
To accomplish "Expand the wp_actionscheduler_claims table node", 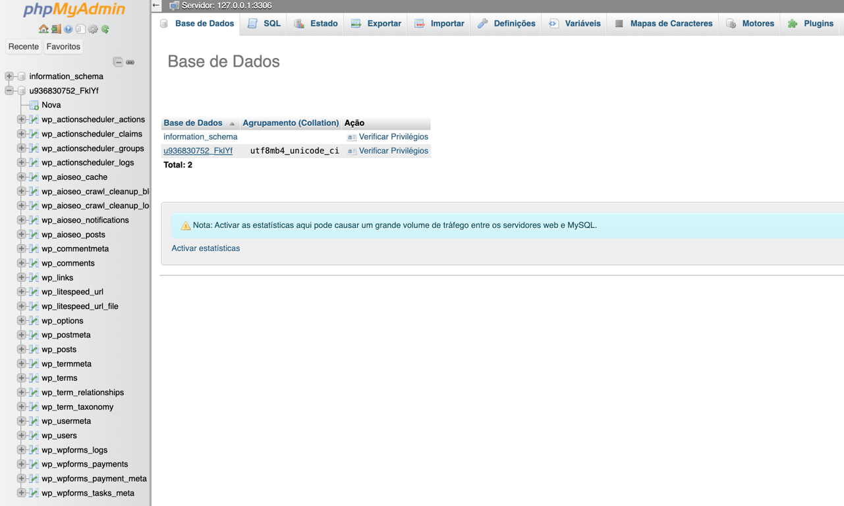I will 22,134.
